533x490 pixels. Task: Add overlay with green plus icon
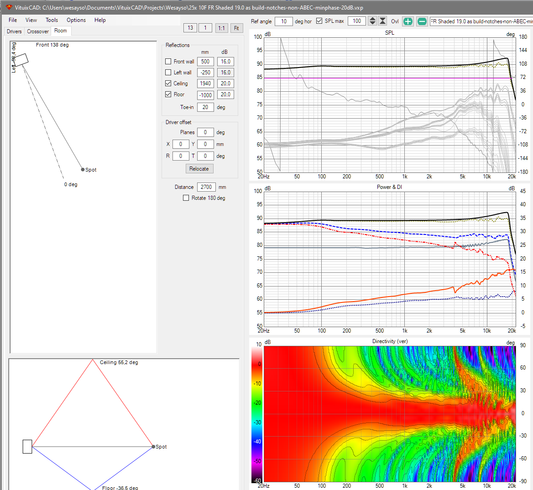tap(408, 21)
